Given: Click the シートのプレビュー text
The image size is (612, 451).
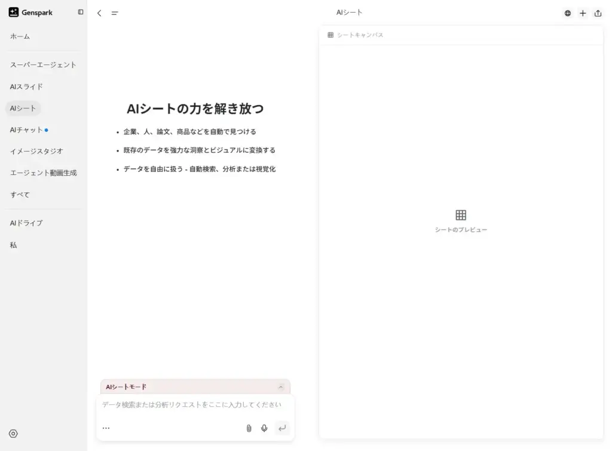Looking at the screenshot, I should (461, 230).
